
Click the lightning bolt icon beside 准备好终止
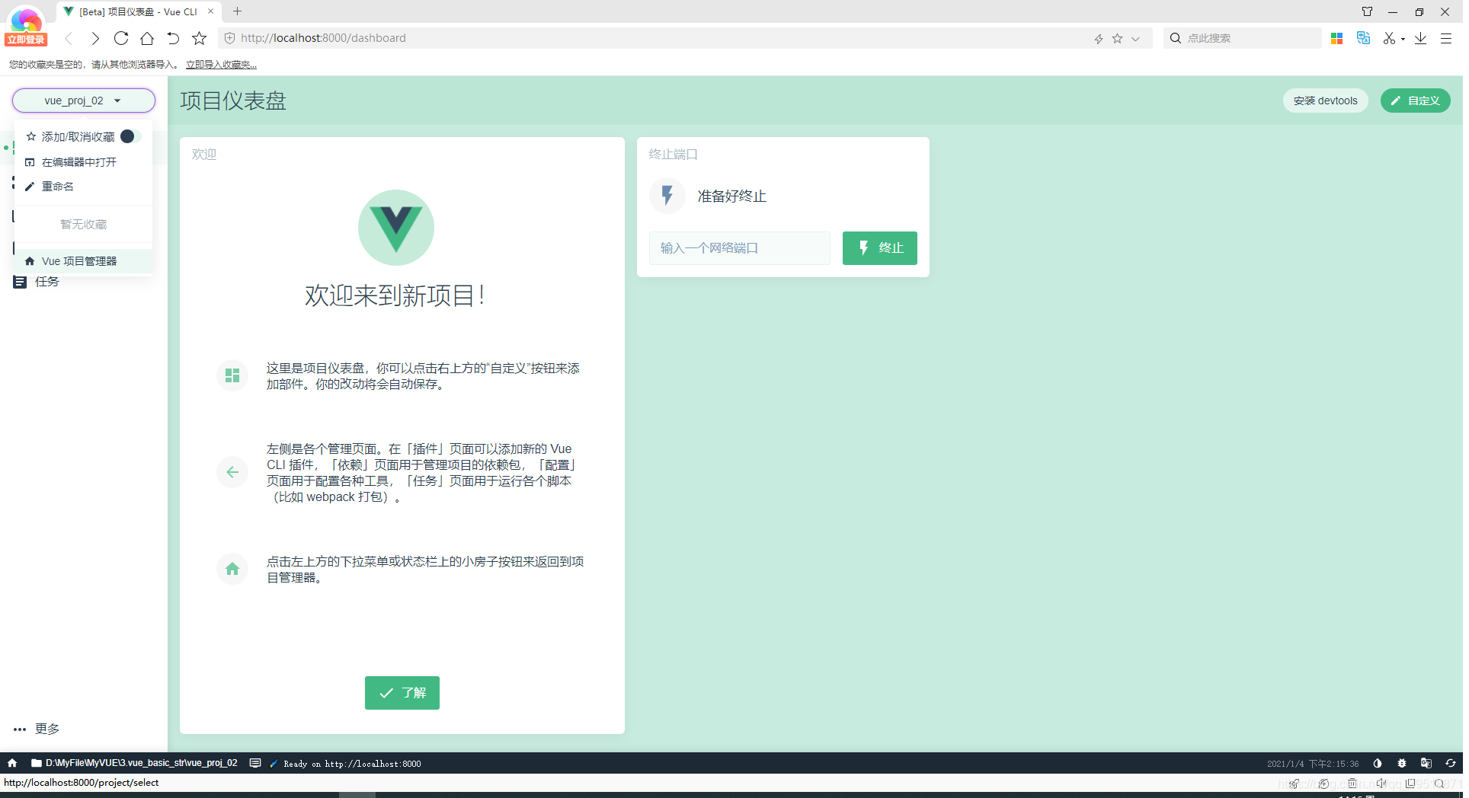667,196
